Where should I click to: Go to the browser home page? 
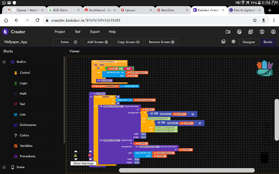pos(6,20)
